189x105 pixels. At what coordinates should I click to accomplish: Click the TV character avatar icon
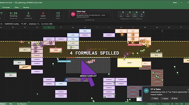73,14
